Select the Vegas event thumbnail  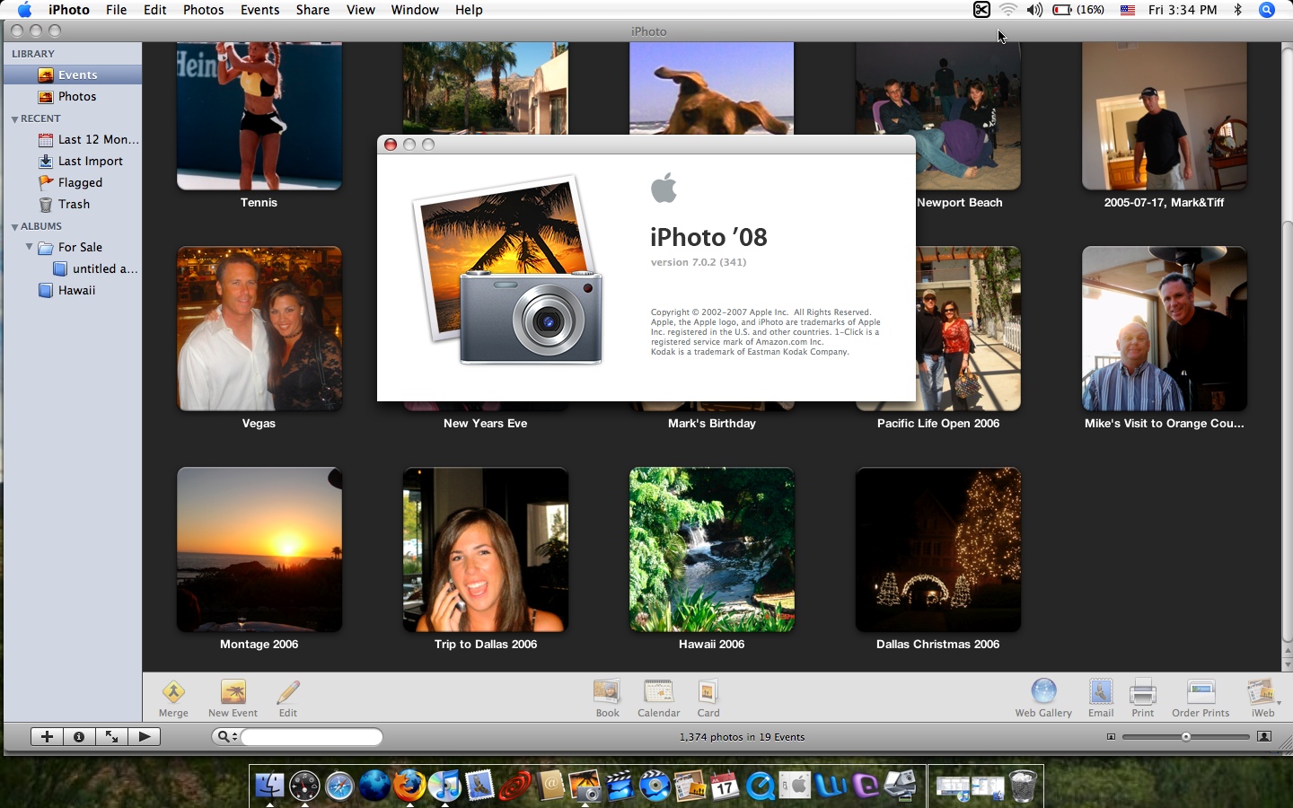[x=259, y=329]
